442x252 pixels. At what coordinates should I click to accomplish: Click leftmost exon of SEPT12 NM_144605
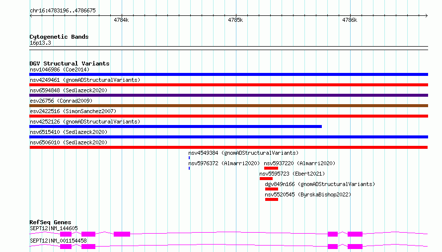(x=66, y=234)
